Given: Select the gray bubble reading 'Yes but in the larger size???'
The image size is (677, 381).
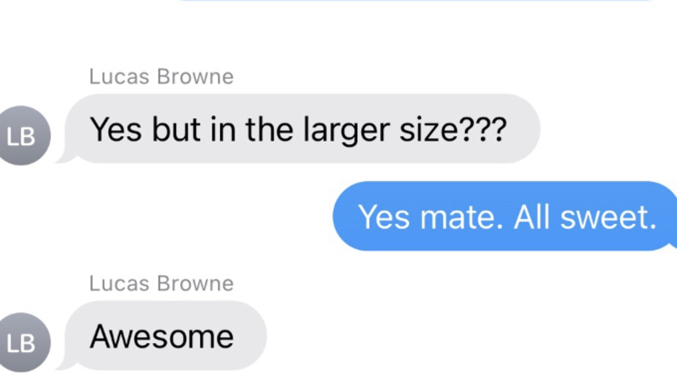Looking at the screenshot, I should 299,128.
